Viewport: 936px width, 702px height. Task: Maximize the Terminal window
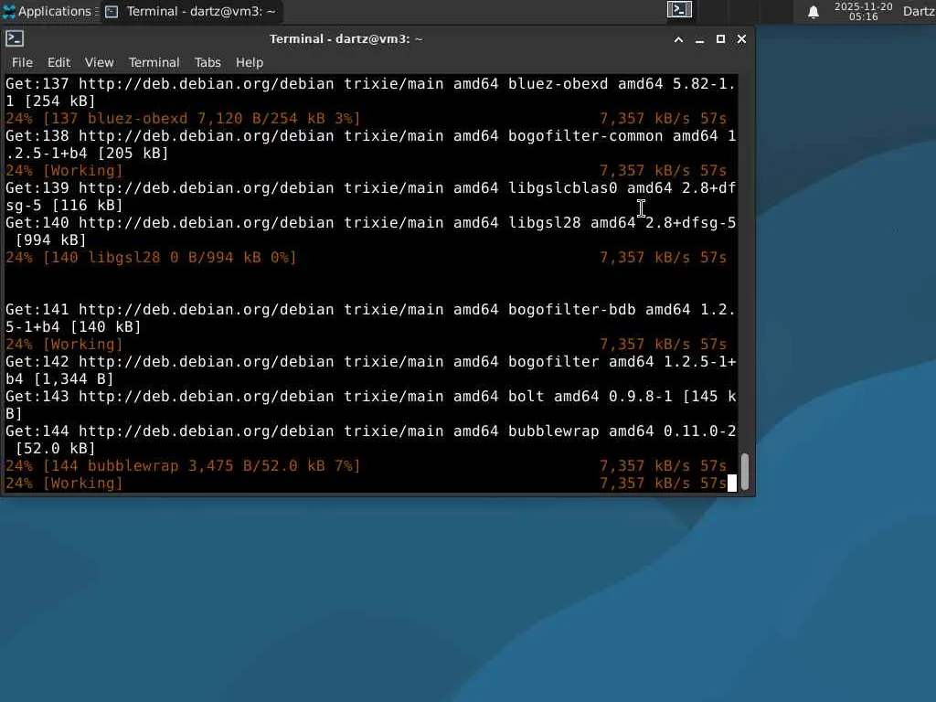click(x=720, y=38)
